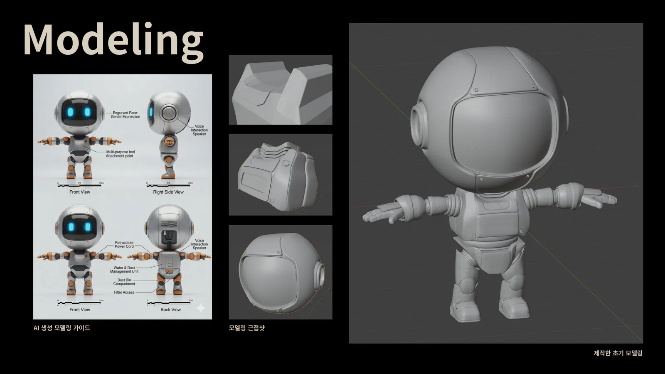Click the "Water & Dust Management Unit" annotation

124,270
